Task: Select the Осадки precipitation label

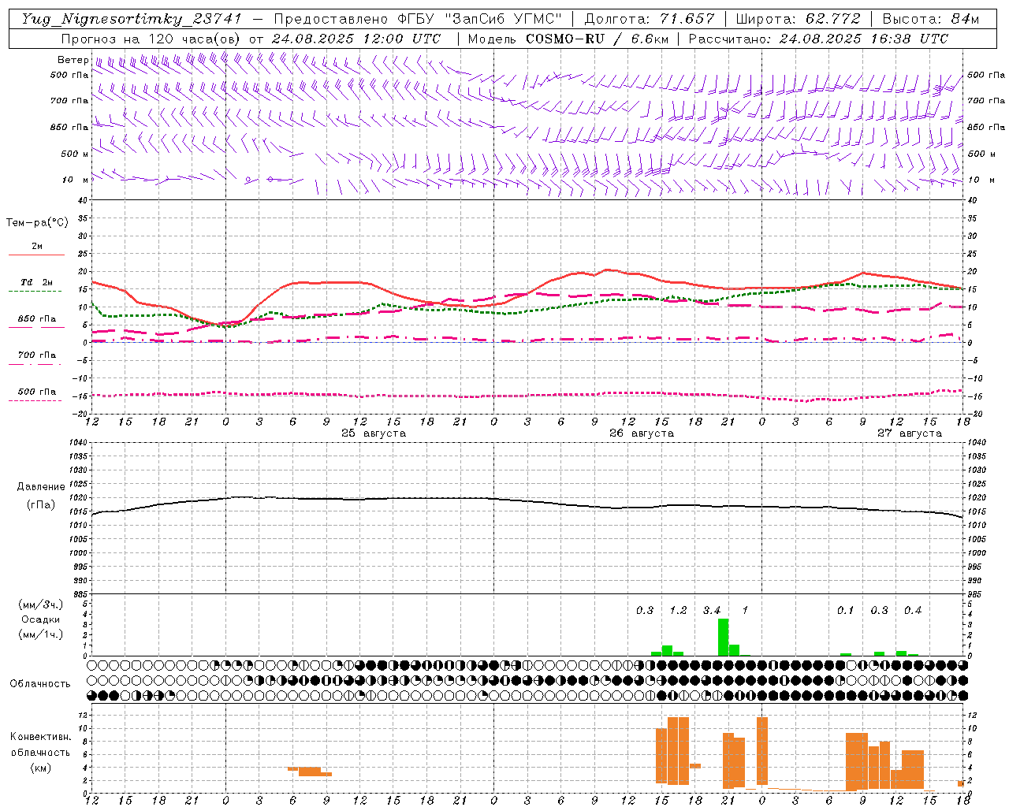Action: tap(40, 619)
